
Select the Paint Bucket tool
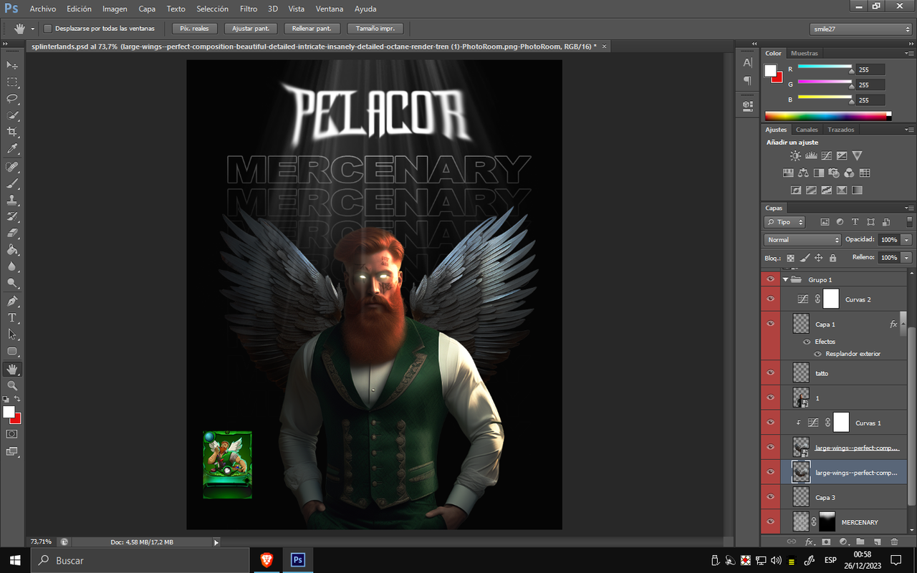[12, 251]
